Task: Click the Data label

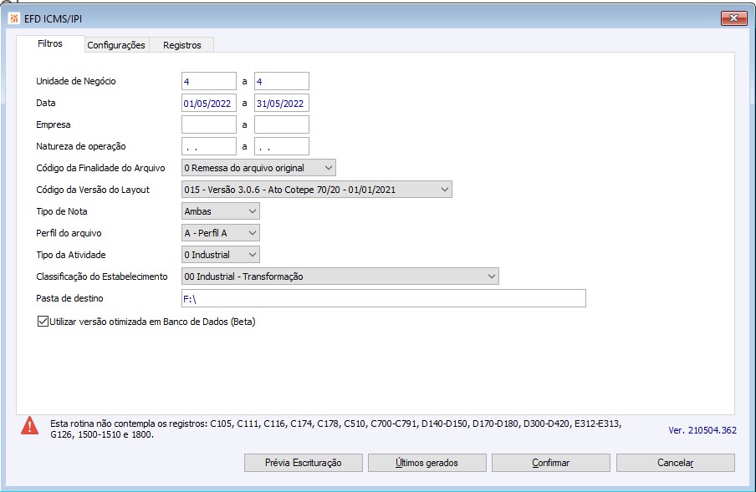Action: point(46,103)
